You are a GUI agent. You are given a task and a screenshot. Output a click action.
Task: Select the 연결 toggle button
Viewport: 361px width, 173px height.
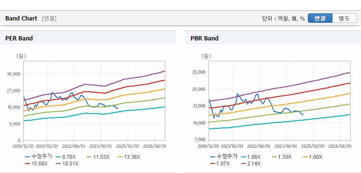click(x=320, y=18)
